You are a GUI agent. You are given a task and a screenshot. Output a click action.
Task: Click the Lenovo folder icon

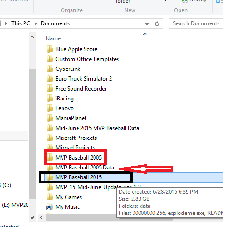click(50, 108)
